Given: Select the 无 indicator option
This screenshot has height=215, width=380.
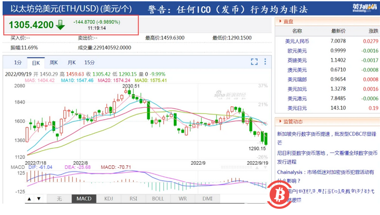Looking at the screenshot, I should (60, 199).
